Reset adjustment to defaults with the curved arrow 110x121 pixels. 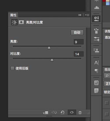point(63,112)
